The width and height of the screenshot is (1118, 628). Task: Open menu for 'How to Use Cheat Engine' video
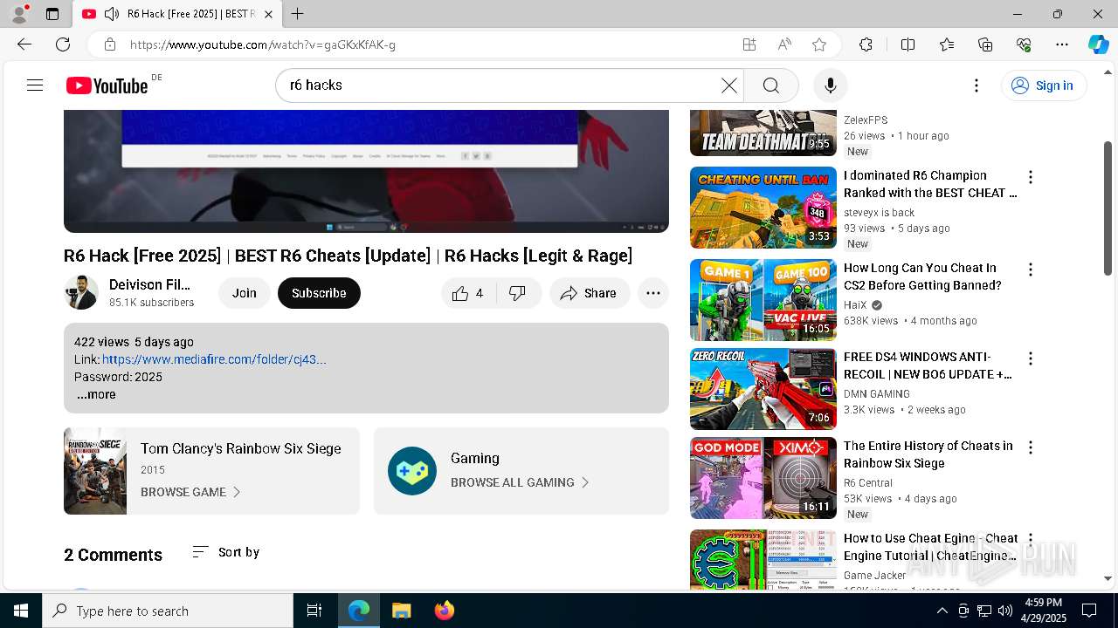(x=1031, y=540)
